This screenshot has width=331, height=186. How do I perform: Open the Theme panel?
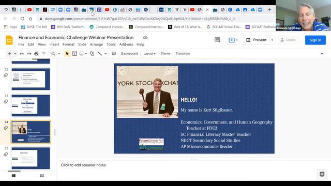pos(165,54)
